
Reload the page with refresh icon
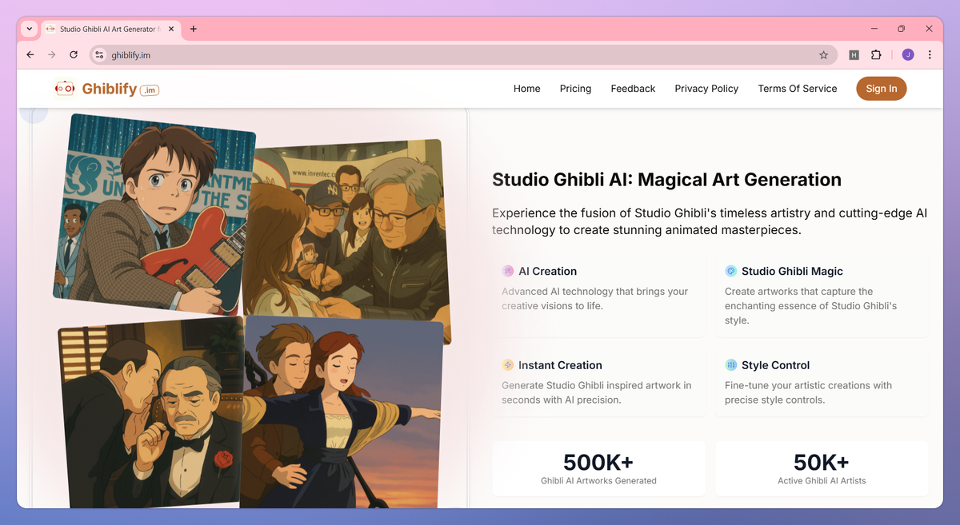coord(74,55)
